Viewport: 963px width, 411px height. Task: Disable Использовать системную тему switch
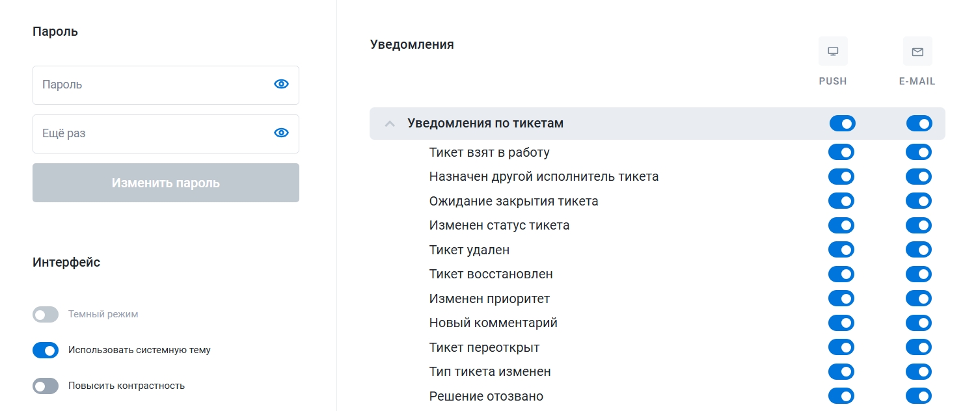(46, 351)
